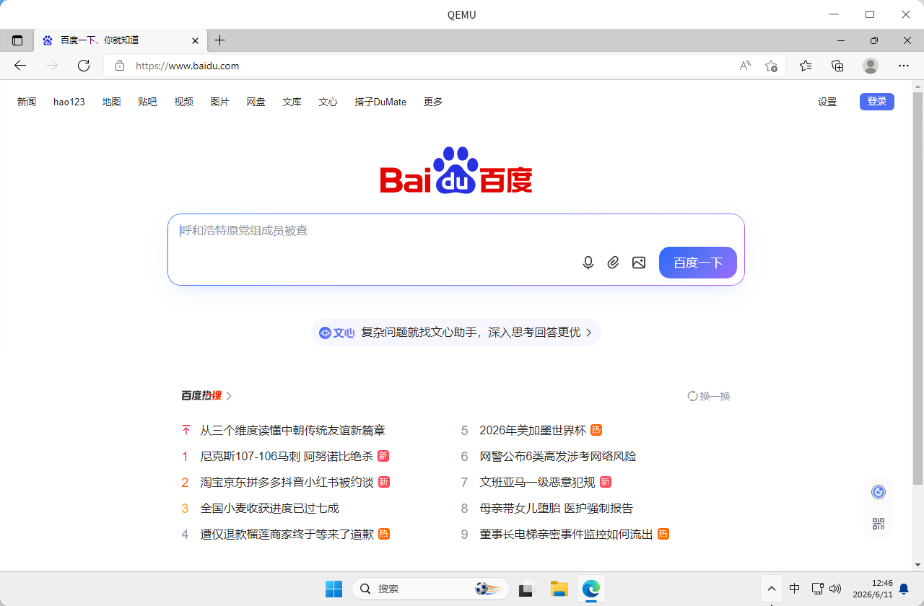Image resolution: width=924 pixels, height=606 pixels.
Task: Open Edge Collections icon
Action: click(x=837, y=66)
